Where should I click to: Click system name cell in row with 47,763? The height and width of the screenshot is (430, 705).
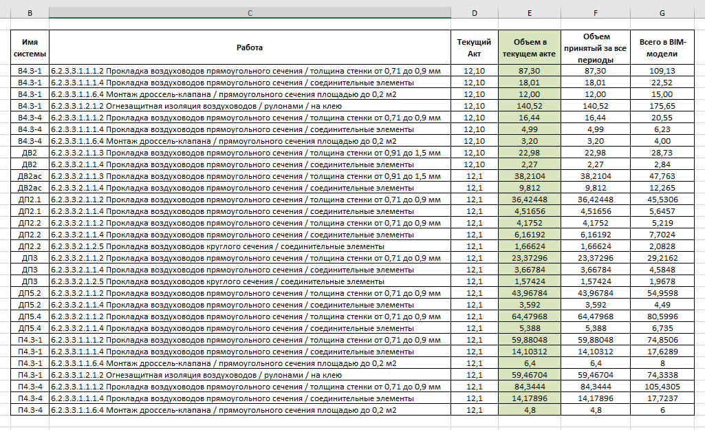tap(30, 176)
